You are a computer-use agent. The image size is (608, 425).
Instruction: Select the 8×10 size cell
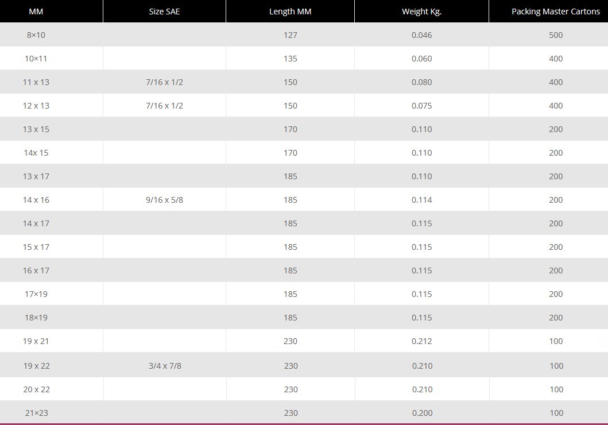click(x=36, y=35)
